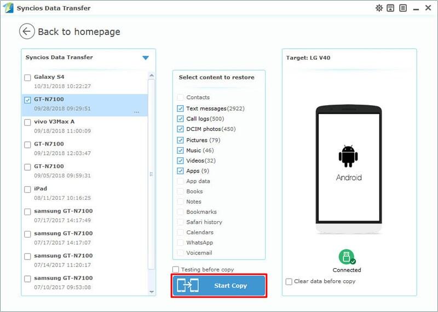Open the menu list icon in title bar
Image resolution: width=438 pixels, height=312 pixels.
tap(403, 8)
